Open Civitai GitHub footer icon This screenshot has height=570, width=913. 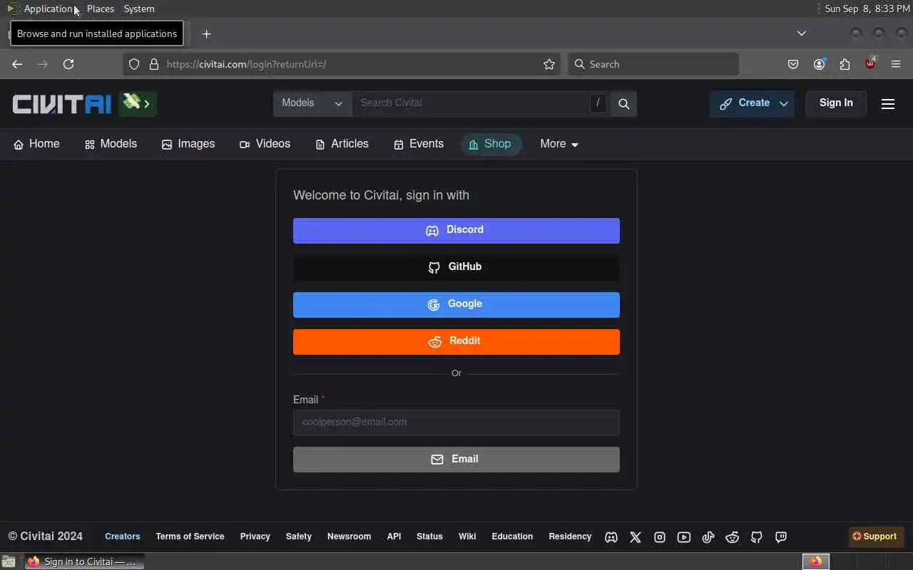pyautogui.click(x=757, y=537)
